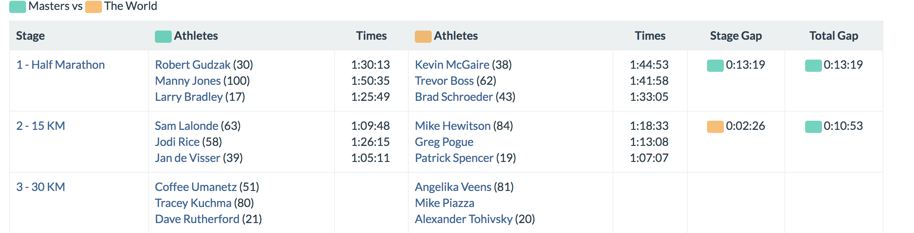Image resolution: width=914 pixels, height=233 pixels.
Task: Select Patrick Spencer athlete link
Action: tap(454, 158)
